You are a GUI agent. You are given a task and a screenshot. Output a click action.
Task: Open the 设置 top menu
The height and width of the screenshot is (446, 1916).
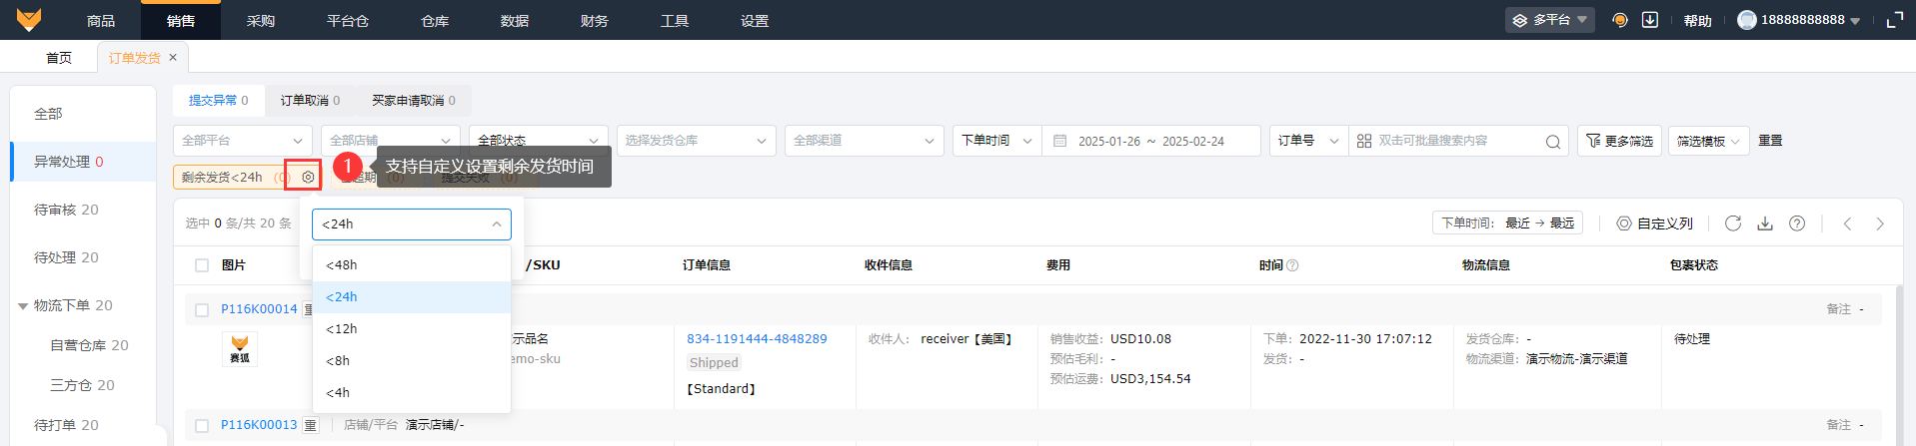coord(755,20)
